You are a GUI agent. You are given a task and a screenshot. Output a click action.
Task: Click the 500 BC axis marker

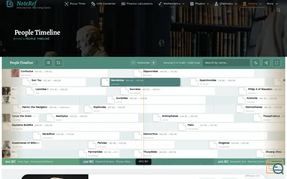point(88,162)
